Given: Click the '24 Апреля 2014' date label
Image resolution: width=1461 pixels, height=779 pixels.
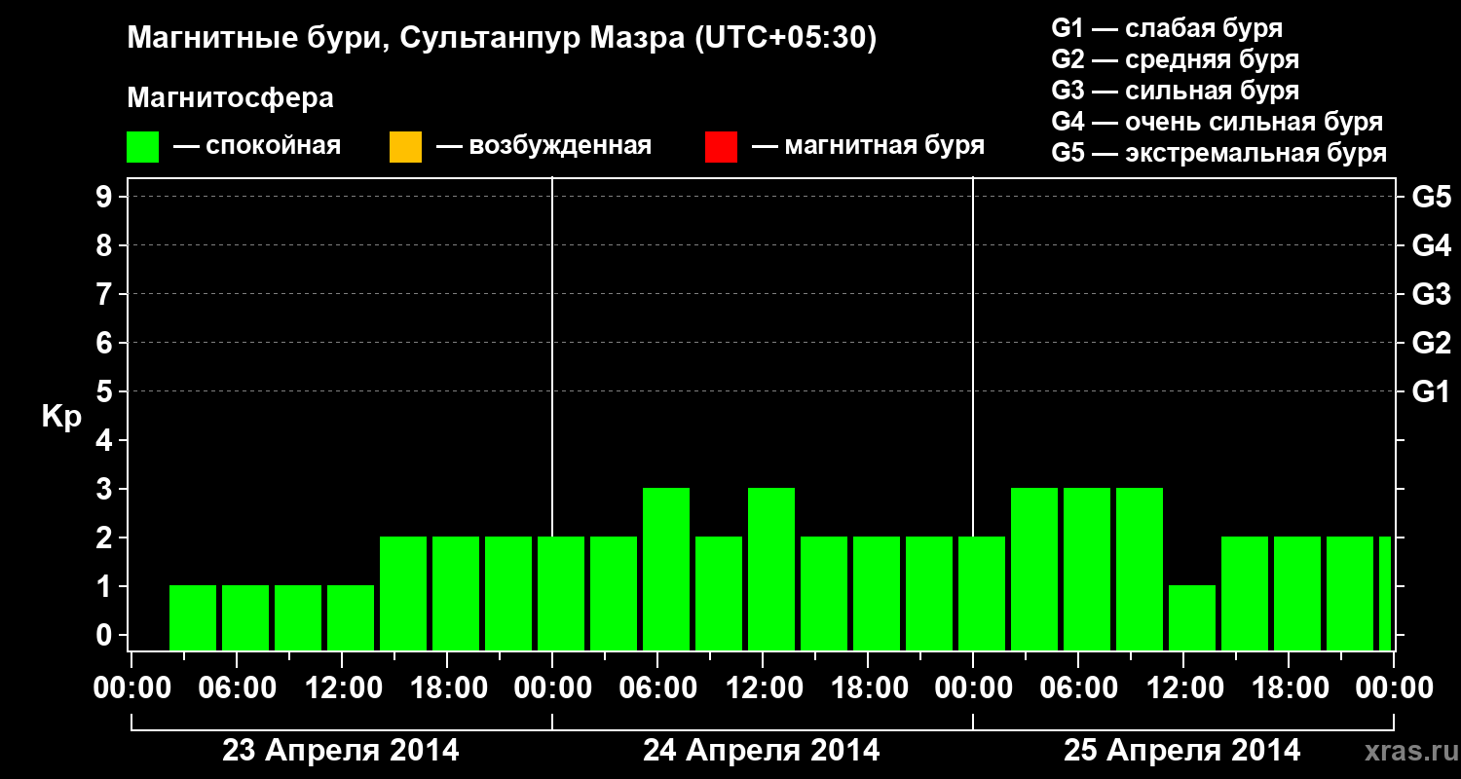Looking at the screenshot, I should [762, 751].
